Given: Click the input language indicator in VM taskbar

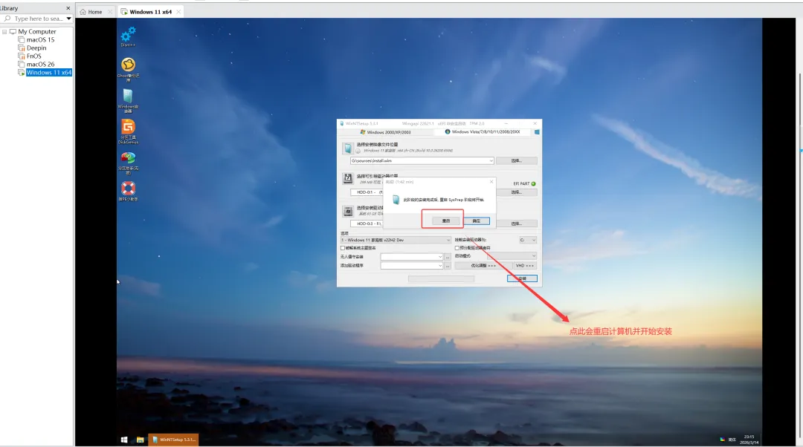Looking at the screenshot, I should pyautogui.click(x=732, y=440).
